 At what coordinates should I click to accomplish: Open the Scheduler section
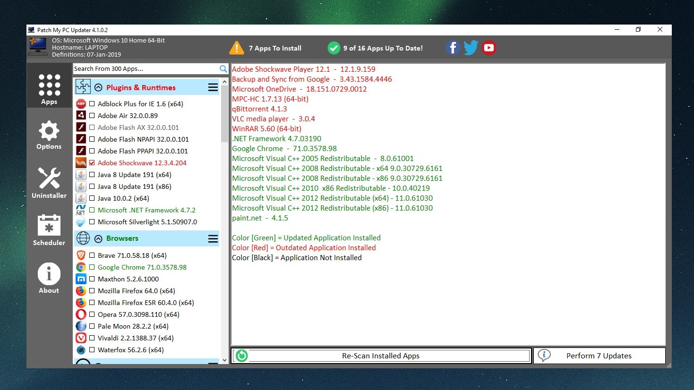tap(49, 230)
